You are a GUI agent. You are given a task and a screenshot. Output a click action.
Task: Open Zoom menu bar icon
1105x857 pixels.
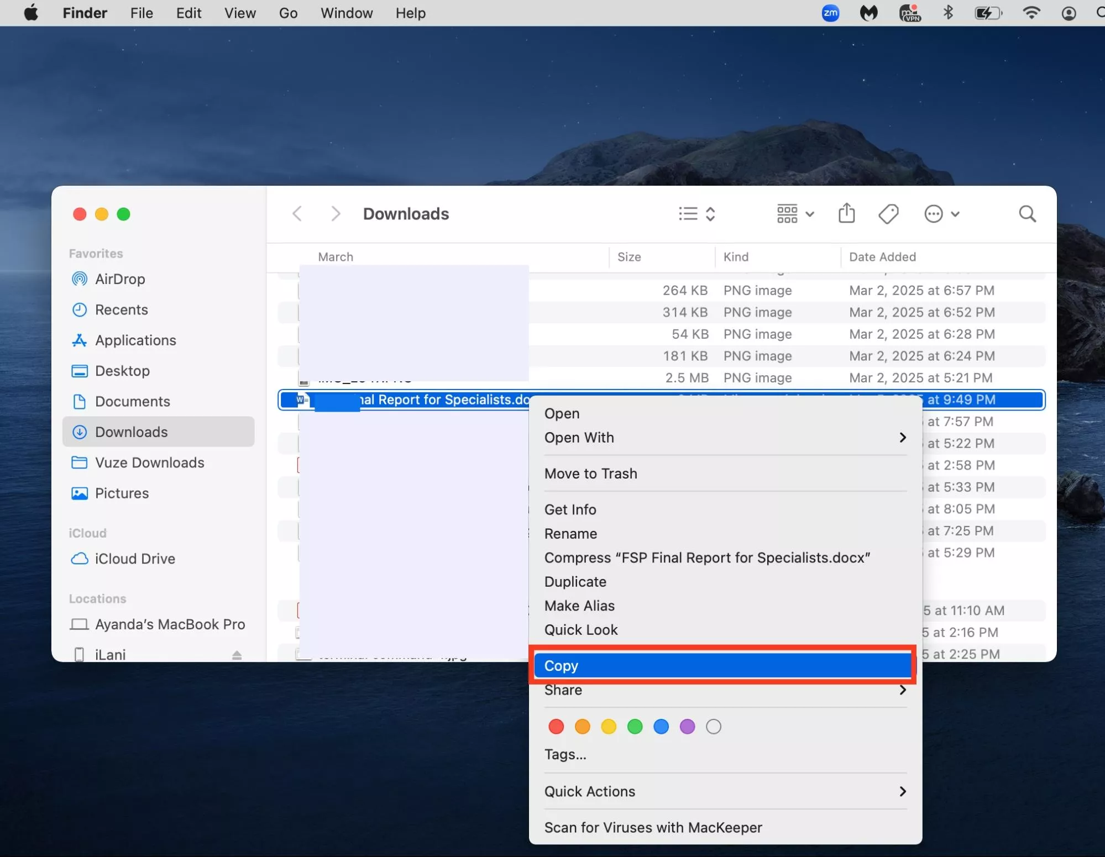[x=830, y=13]
